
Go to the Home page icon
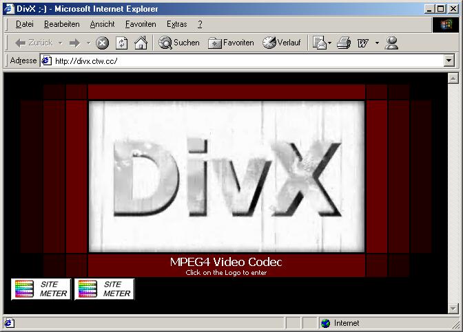click(x=141, y=43)
